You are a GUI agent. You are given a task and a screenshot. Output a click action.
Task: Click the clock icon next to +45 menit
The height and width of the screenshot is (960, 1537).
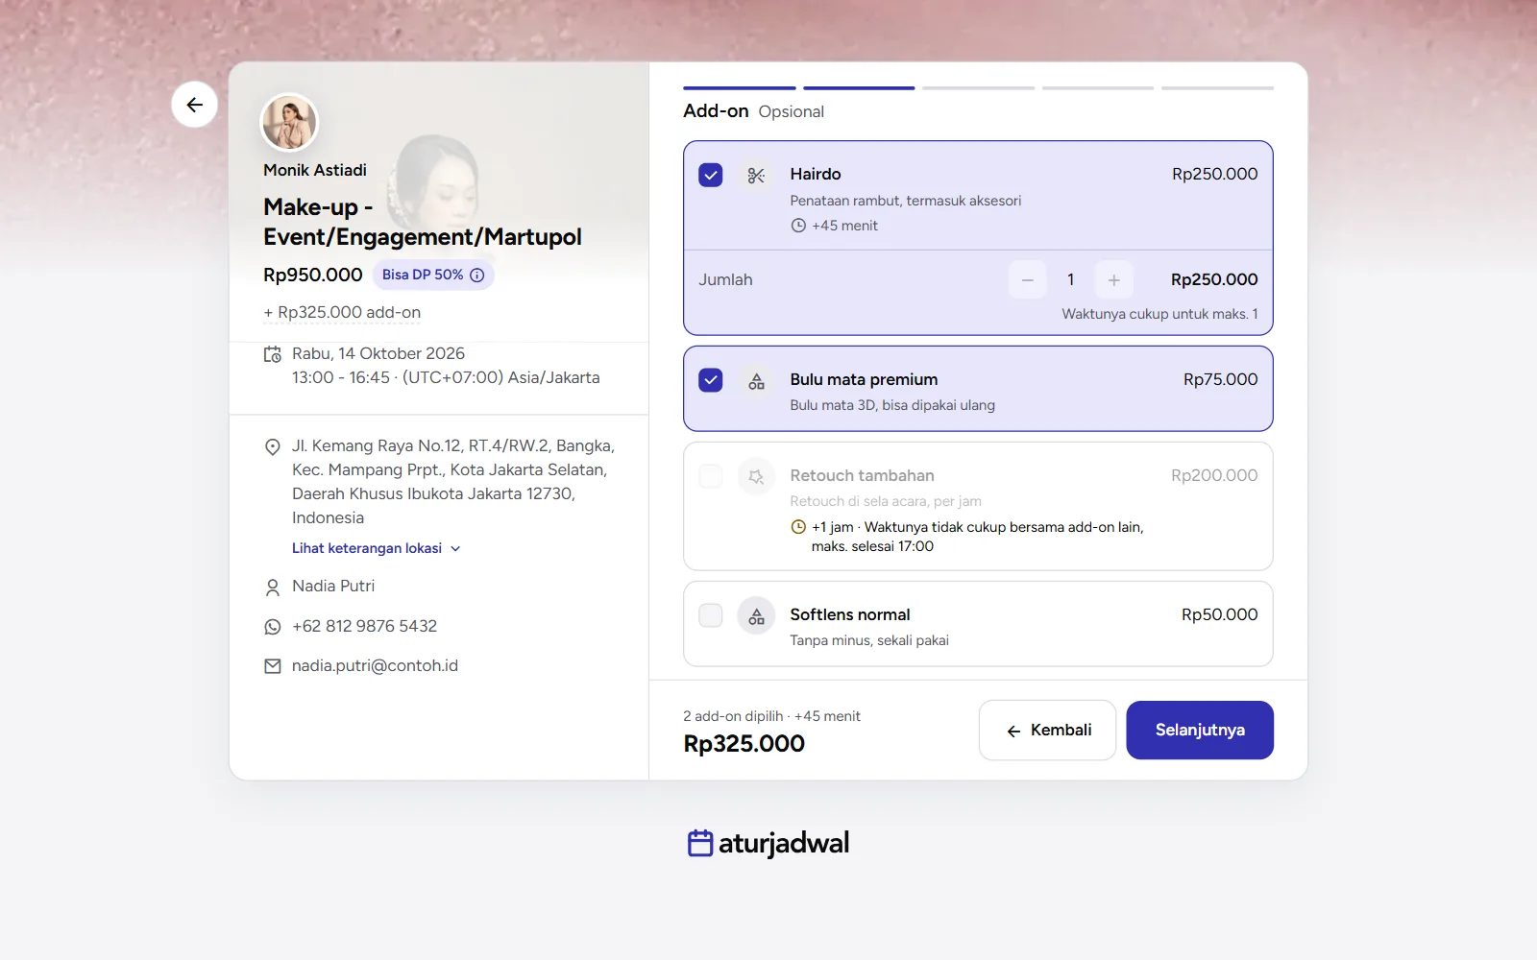(x=798, y=226)
